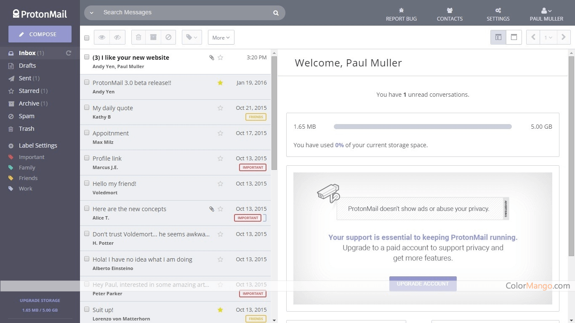Open the Contacts page
This screenshot has width=575, height=323.
pos(450,14)
